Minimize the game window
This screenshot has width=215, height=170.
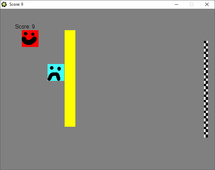pyautogui.click(x=176, y=4)
